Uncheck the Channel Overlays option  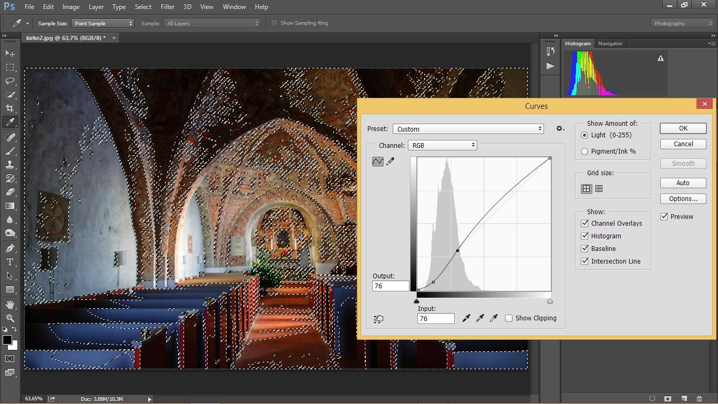[584, 224]
